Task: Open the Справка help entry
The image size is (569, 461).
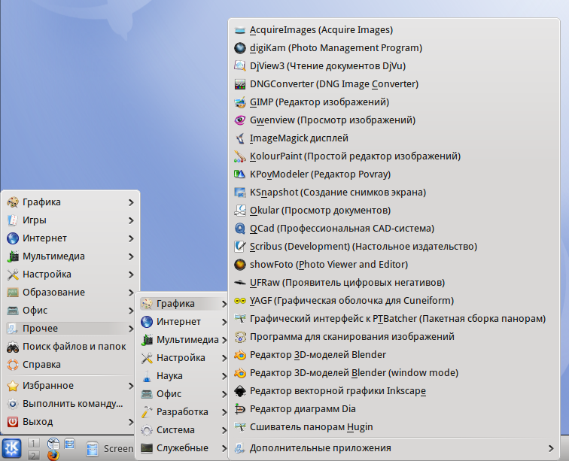Action: pyautogui.click(x=71, y=365)
